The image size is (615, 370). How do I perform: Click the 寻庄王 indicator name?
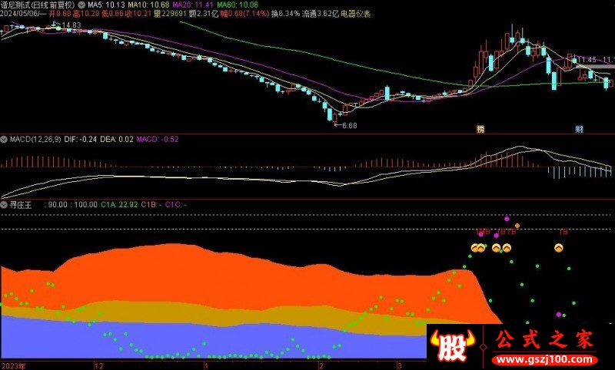pyautogui.click(x=21, y=205)
